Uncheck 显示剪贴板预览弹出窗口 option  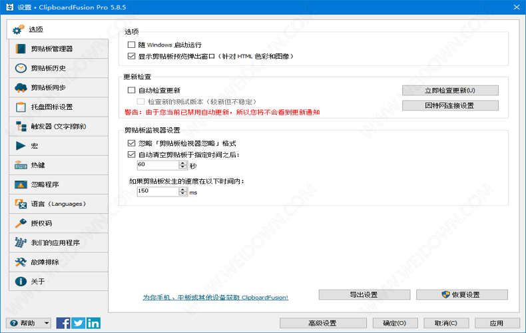tap(132, 56)
